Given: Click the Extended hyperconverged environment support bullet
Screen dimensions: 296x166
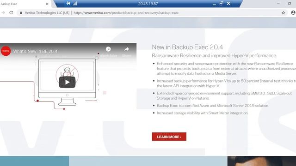Looking at the screenshot, I should (x=224, y=95).
